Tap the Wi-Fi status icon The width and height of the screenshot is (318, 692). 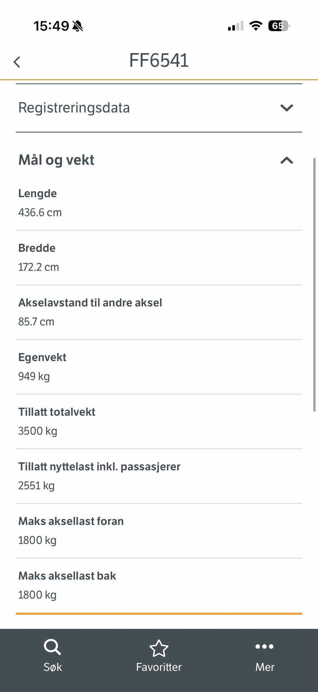[256, 26]
